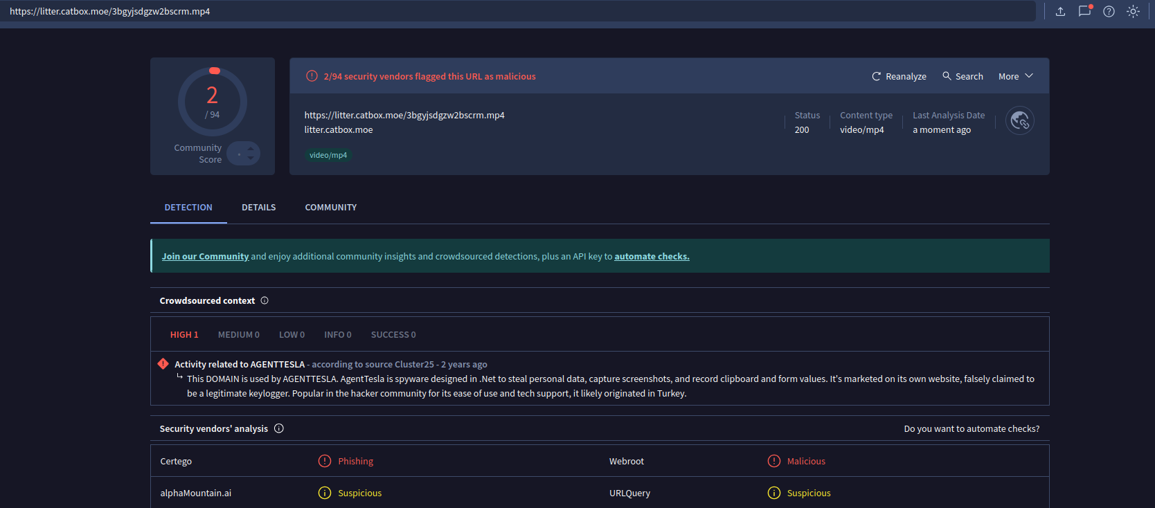
Task: Click the info icon next to Crowdsourced context
Action: point(265,300)
